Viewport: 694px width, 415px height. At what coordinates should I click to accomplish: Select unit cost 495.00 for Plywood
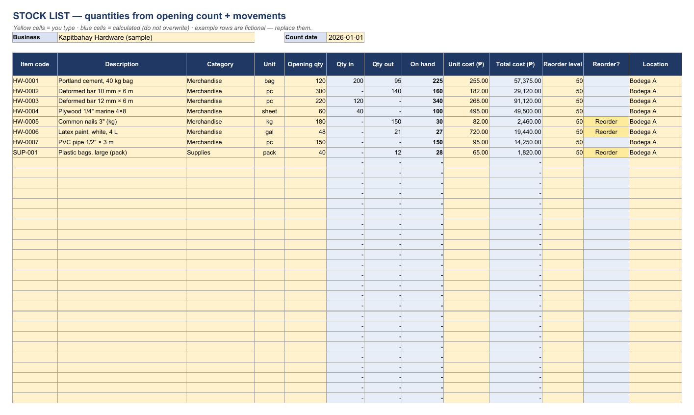point(466,111)
